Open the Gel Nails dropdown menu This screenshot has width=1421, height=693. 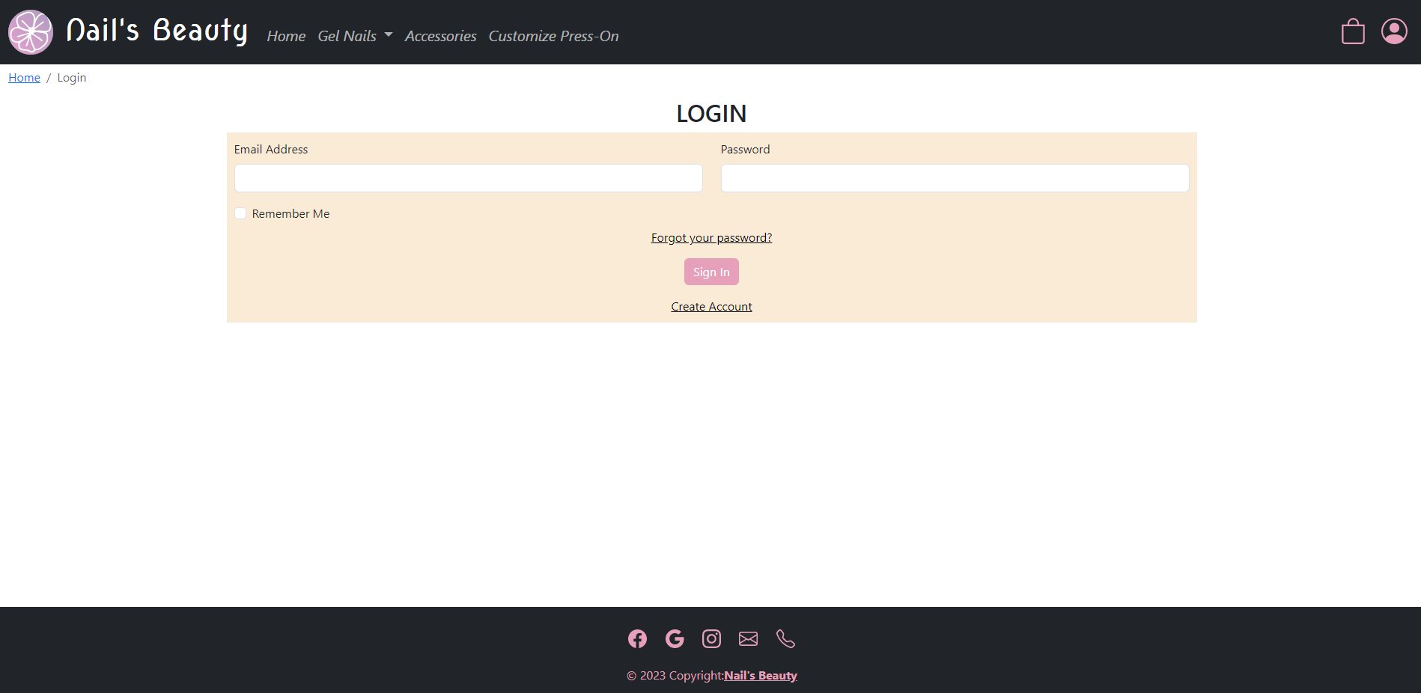tap(347, 35)
